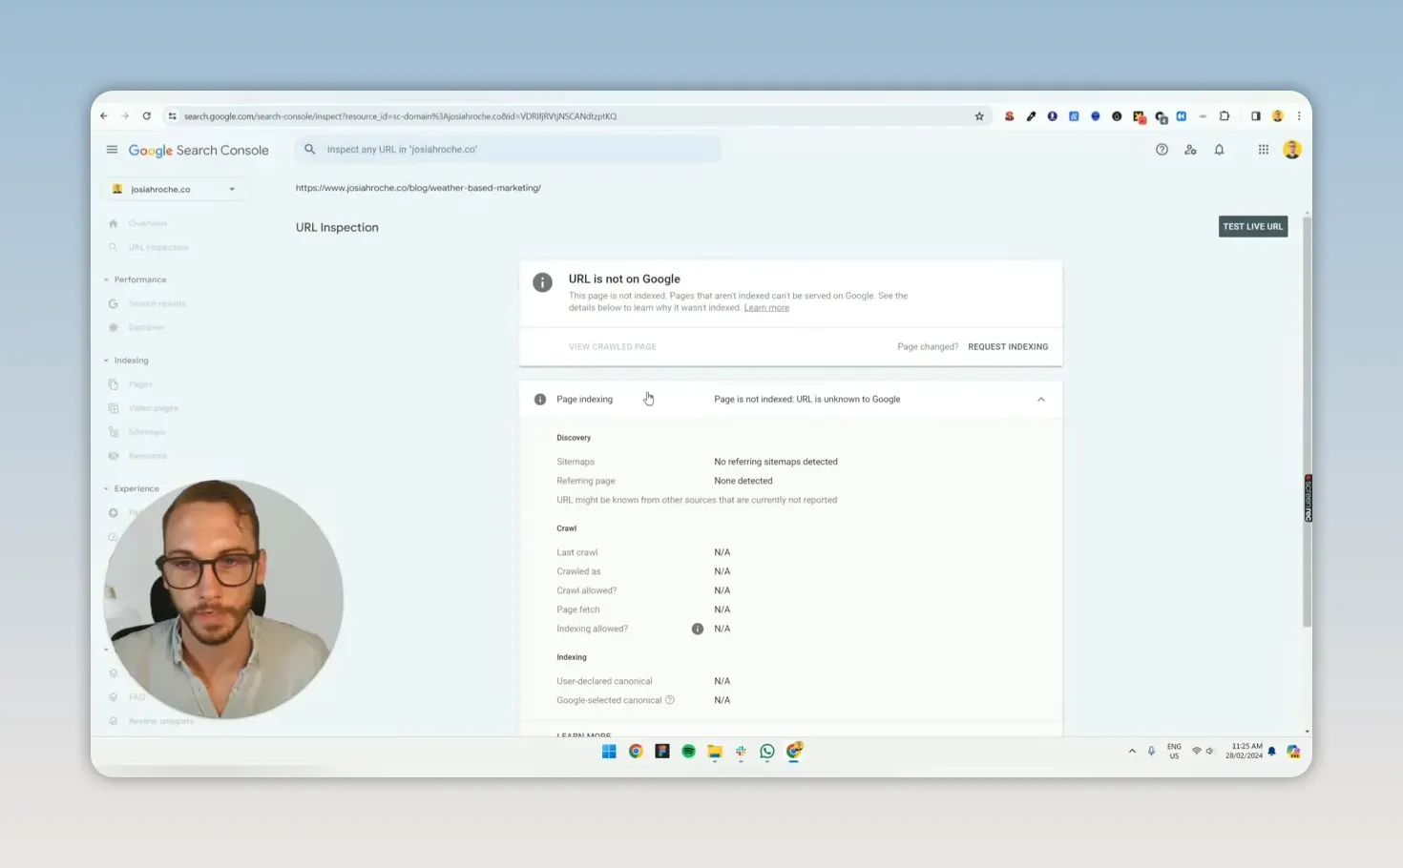Open Pages report under Indexing

point(140,384)
